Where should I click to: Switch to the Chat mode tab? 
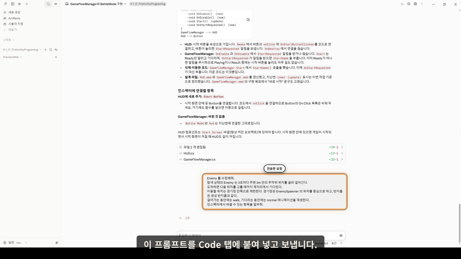coord(48,4)
